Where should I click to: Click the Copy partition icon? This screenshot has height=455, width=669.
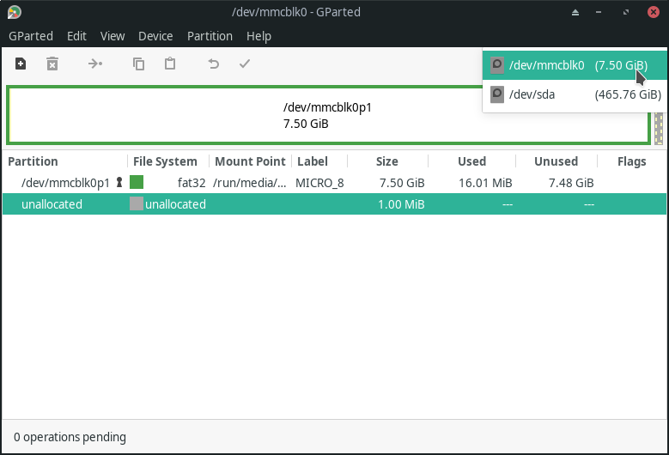(x=138, y=64)
